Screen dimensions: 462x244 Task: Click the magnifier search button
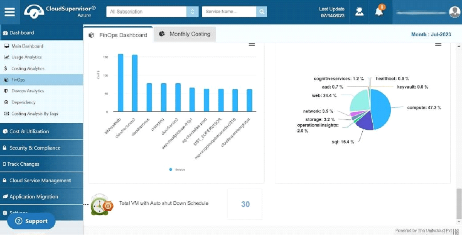pyautogui.click(x=262, y=12)
